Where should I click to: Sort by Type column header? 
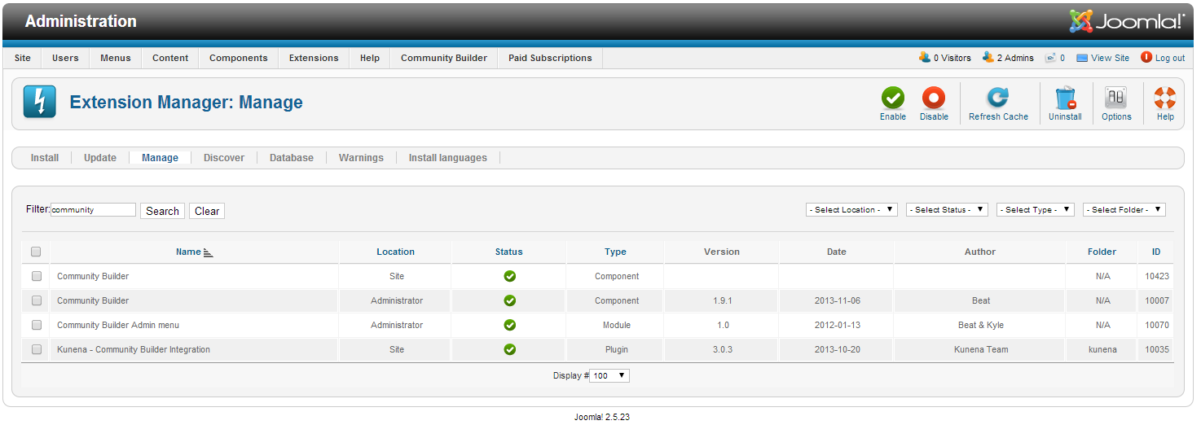(615, 252)
